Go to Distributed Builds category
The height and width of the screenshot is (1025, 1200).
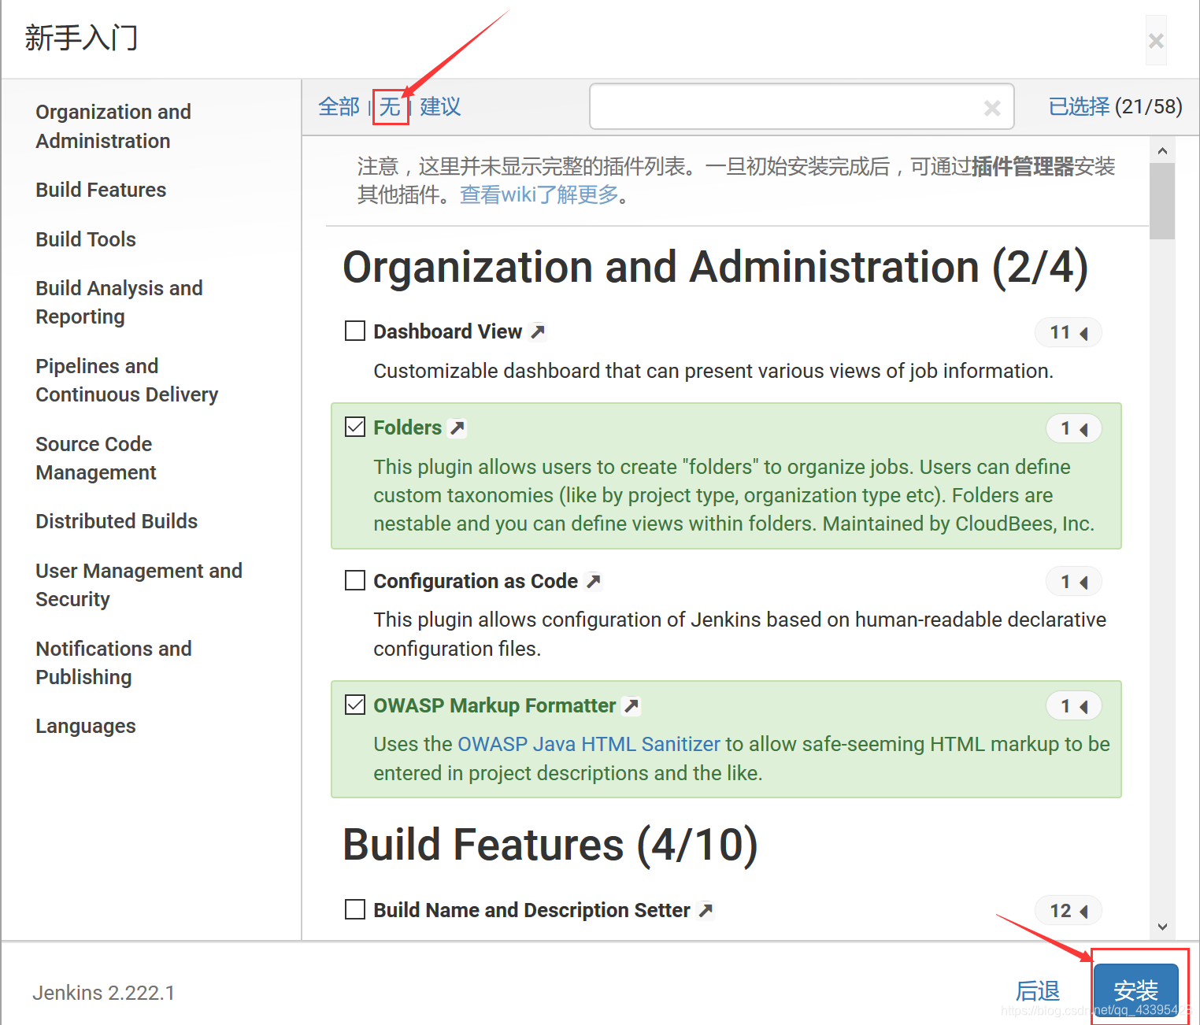point(117,521)
